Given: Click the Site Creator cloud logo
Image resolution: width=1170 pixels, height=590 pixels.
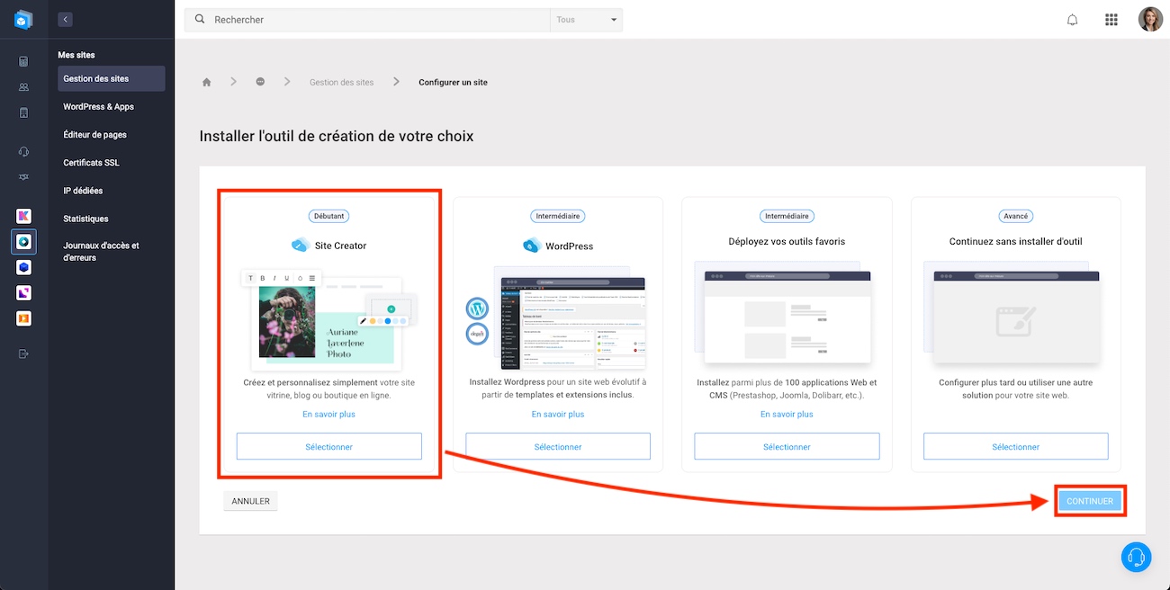Looking at the screenshot, I should click(301, 245).
